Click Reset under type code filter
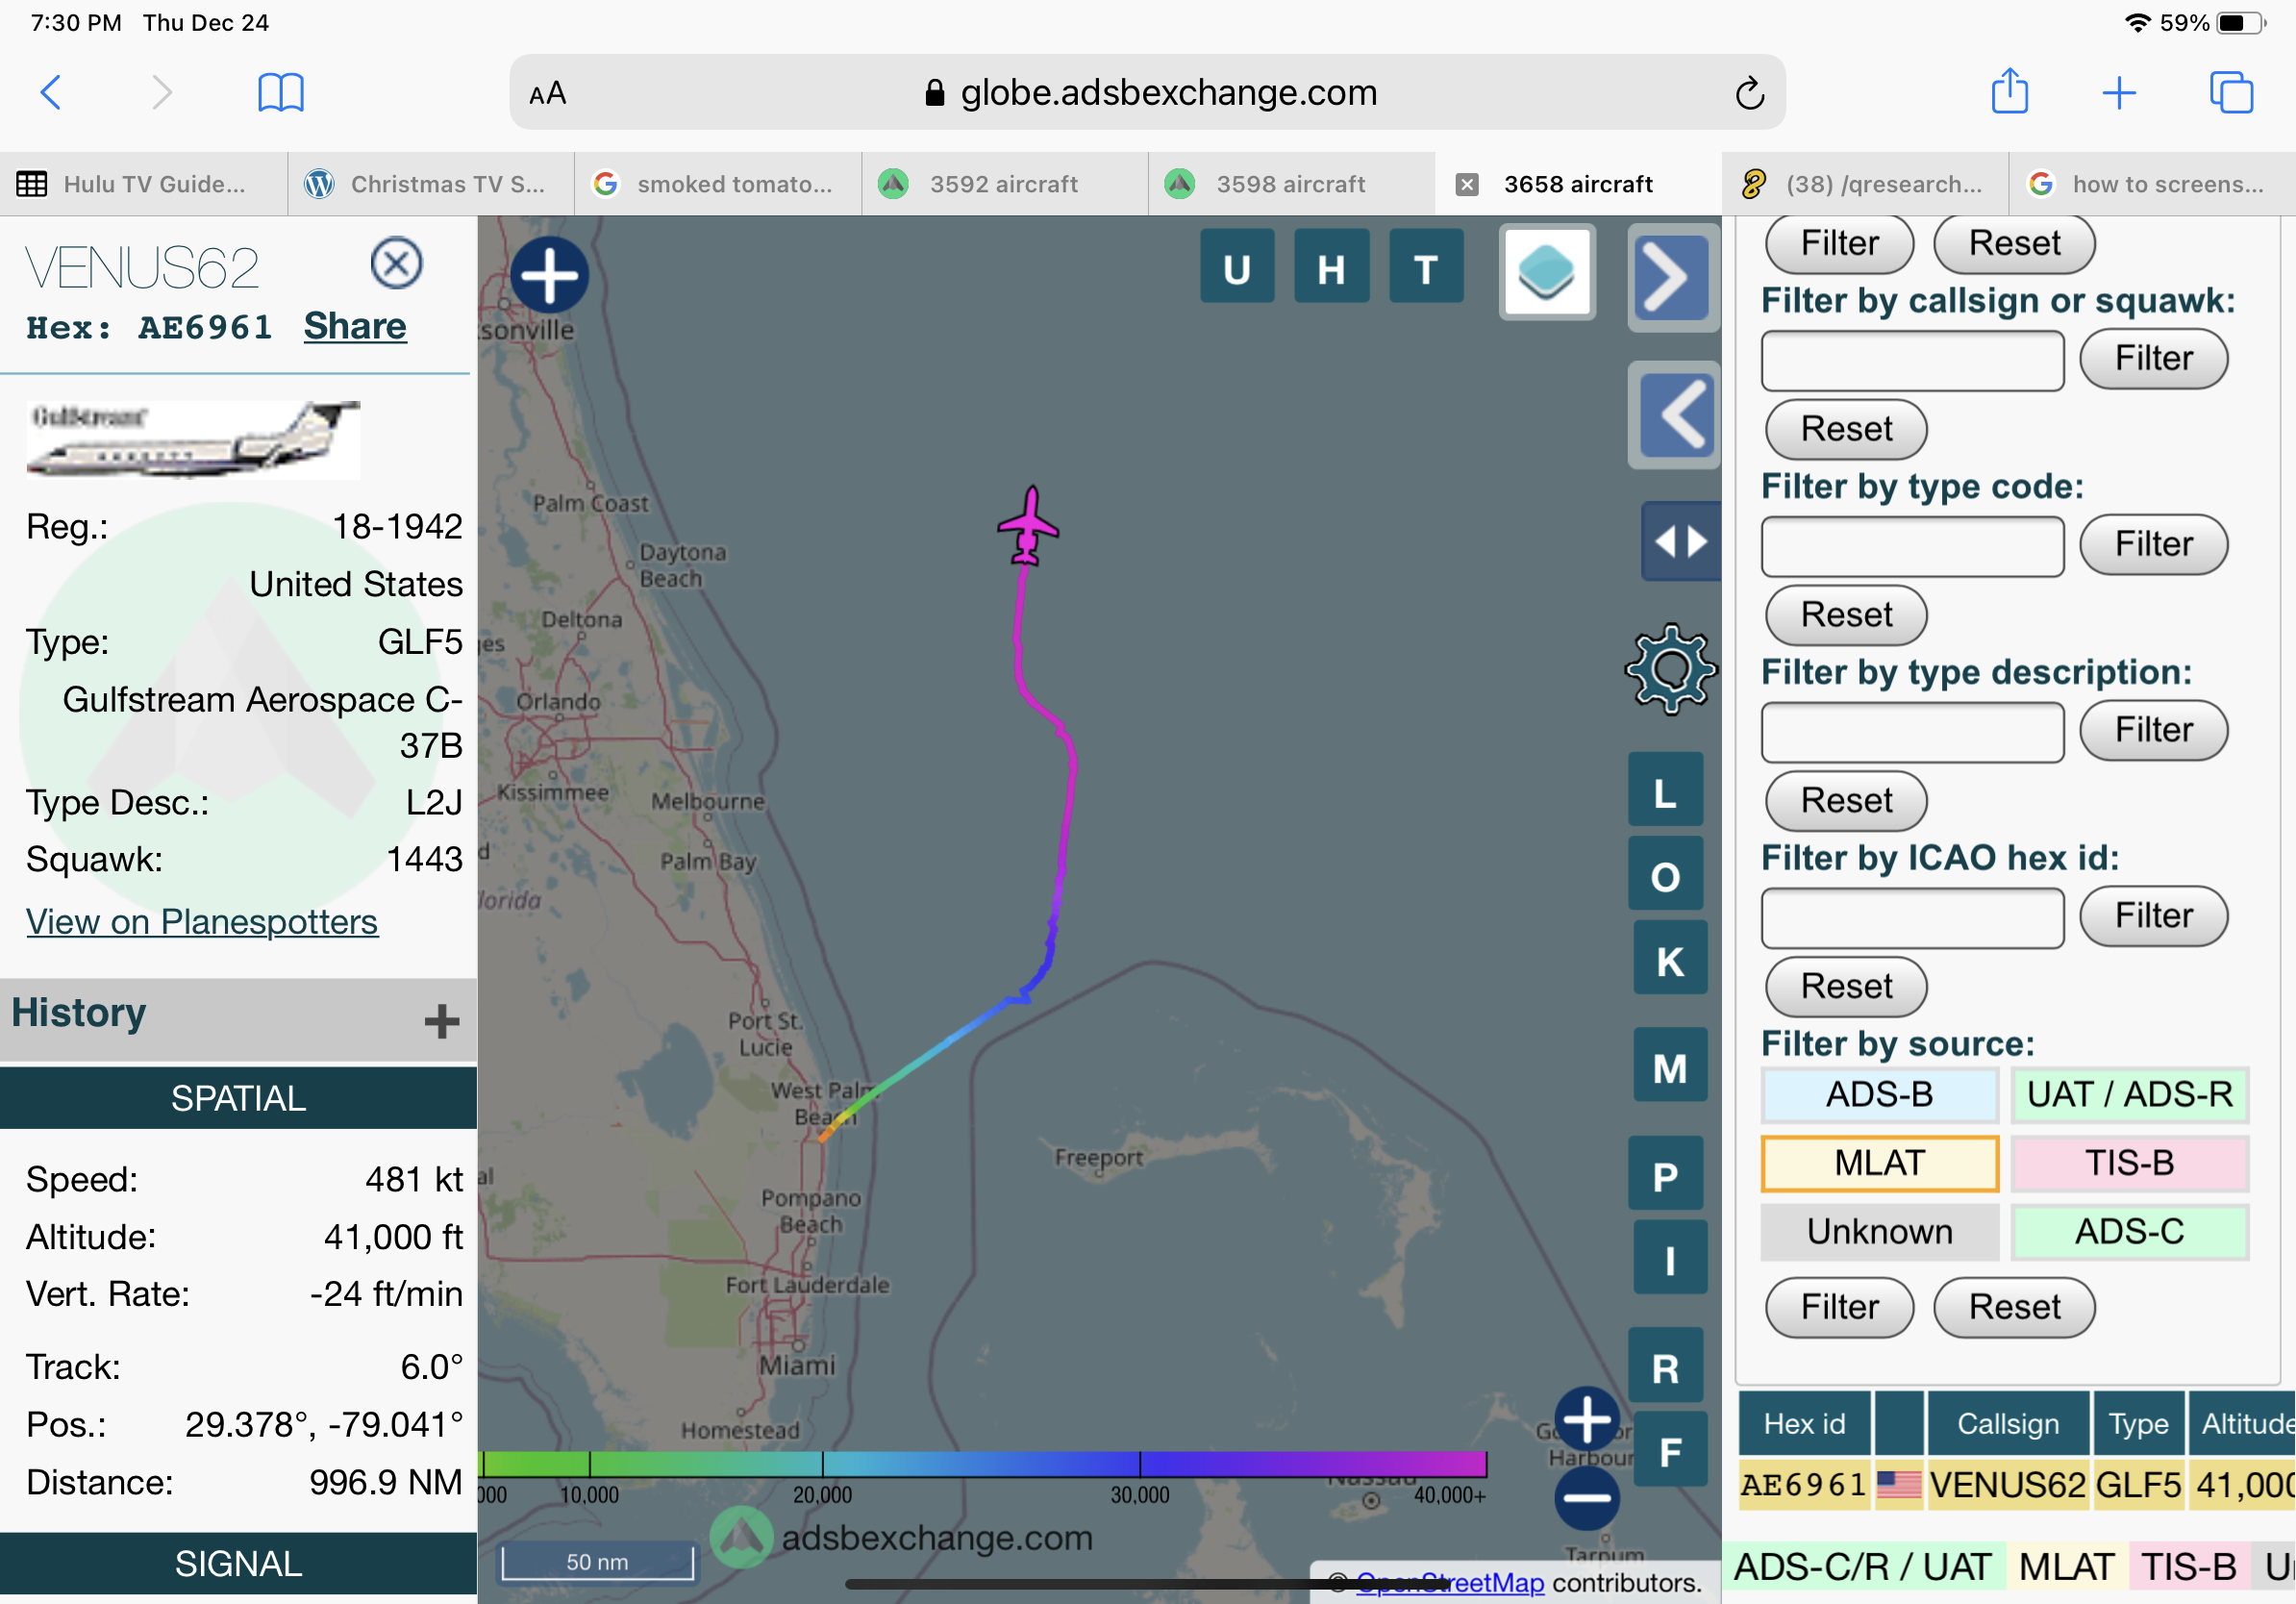This screenshot has height=1604, width=2296. coord(1845,615)
